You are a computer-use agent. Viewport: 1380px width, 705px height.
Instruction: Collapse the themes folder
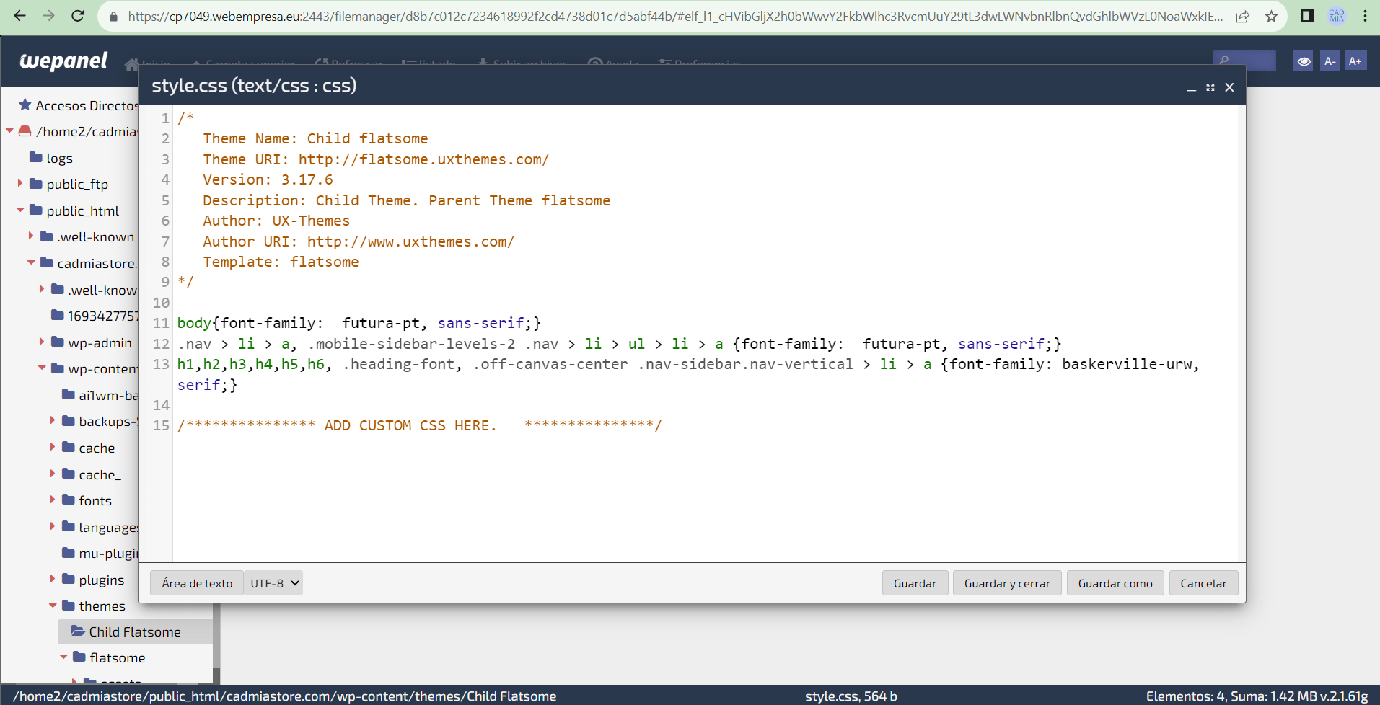click(53, 606)
